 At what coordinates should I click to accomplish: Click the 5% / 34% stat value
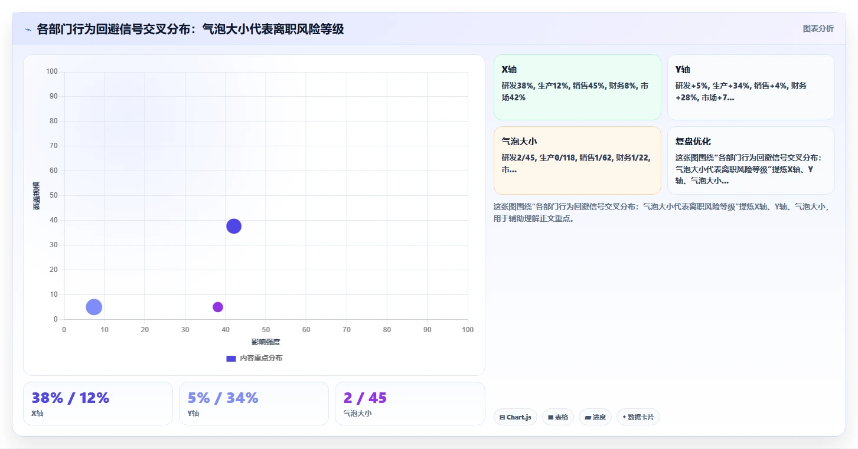click(223, 398)
